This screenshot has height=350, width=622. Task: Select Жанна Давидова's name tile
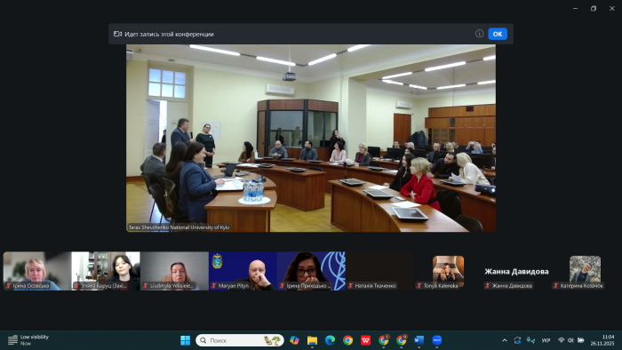tap(516, 272)
